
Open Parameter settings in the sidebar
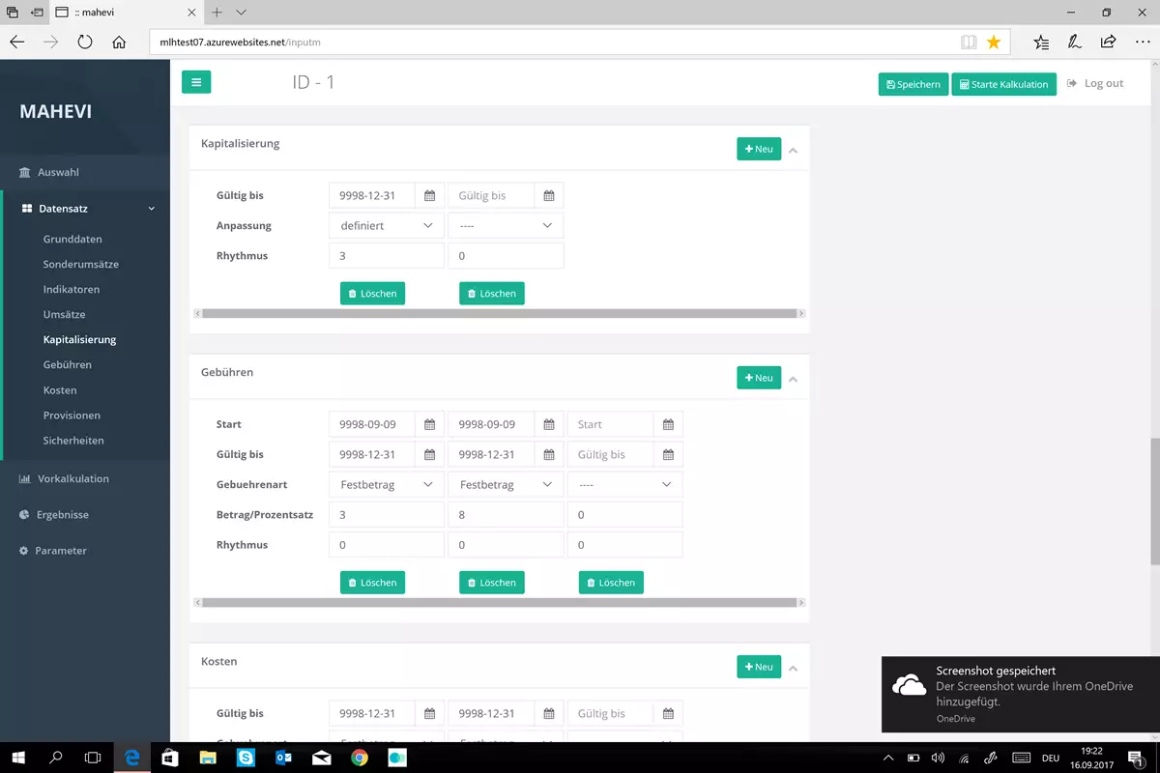point(61,550)
